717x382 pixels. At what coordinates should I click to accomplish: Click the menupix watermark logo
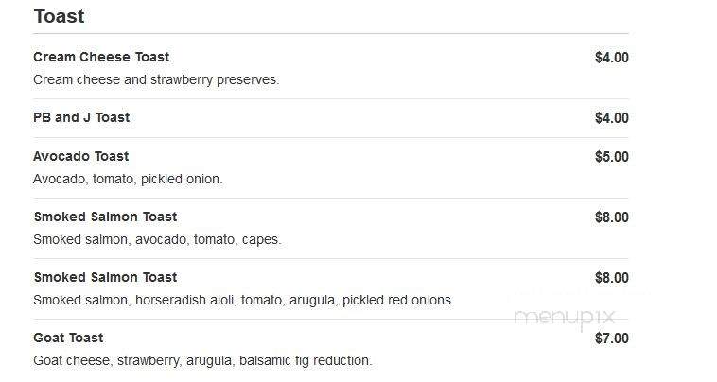point(565,318)
